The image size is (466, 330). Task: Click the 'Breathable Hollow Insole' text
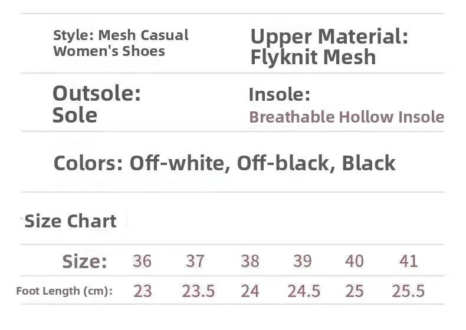[x=346, y=117]
